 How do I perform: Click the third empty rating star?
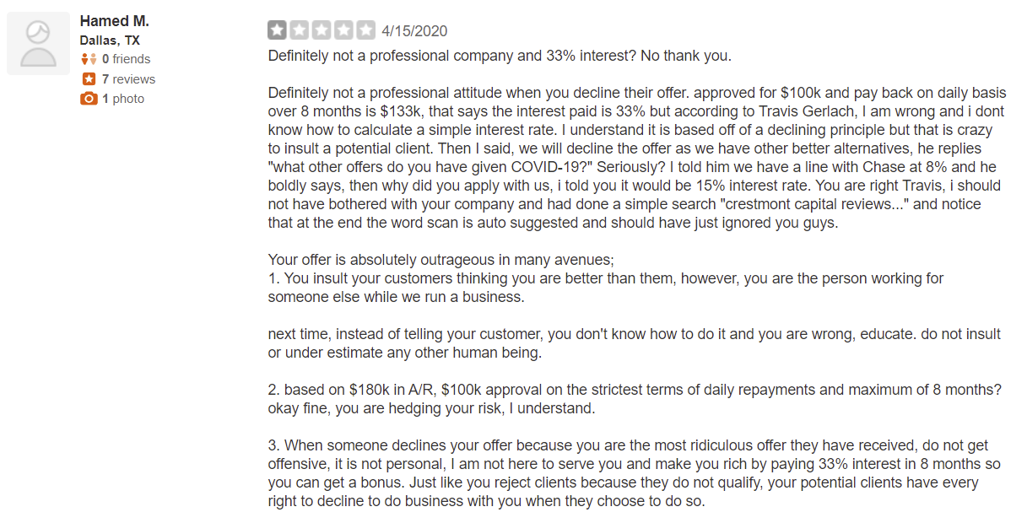click(x=322, y=30)
